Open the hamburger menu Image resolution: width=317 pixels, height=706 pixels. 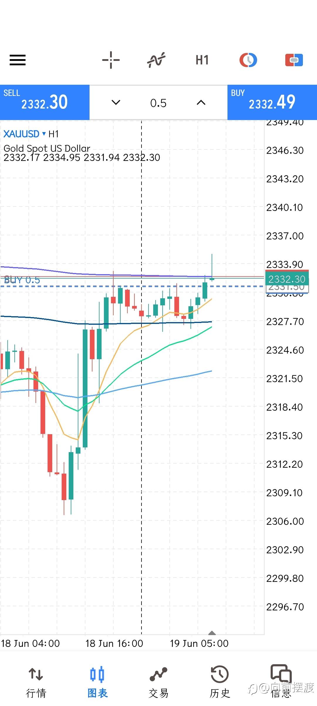[x=18, y=60]
